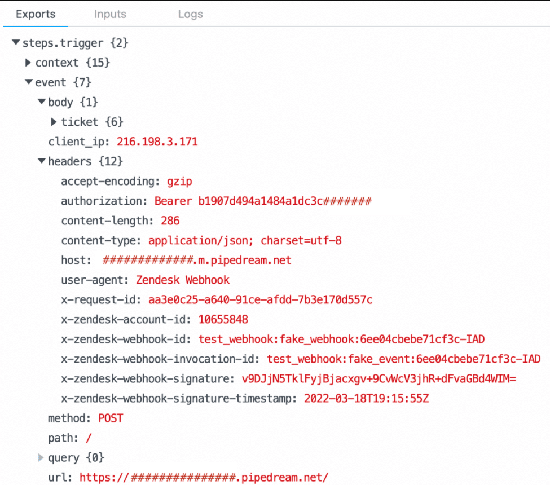Viewport: 550px width, 485px height.
Task: Select the headers {12} label
Action: pos(86,161)
